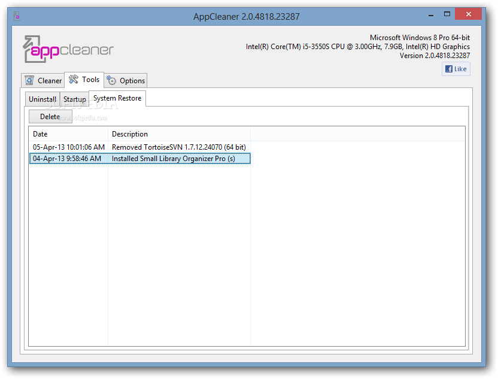Select the 05-Apr-13 10:01:06 AM date cell
This screenshot has height=379, width=498.
pos(69,147)
